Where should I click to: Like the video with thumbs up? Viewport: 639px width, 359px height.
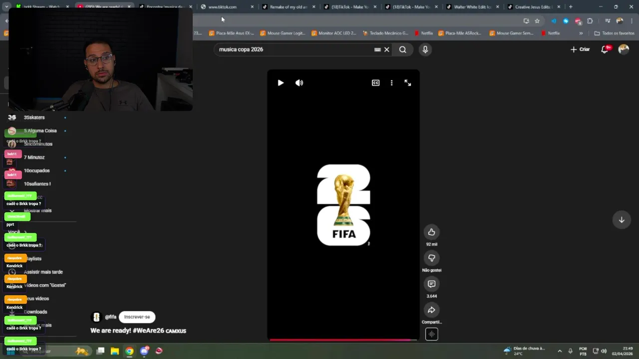431,232
